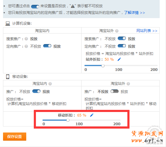The width and height of the screenshot is (166, 147).
Task: Click the help icon next to 搜索推广 in 淘宝站内
Action: (26, 39)
